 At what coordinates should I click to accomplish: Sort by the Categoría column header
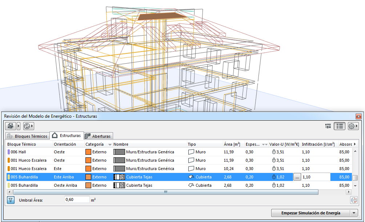tap(95, 145)
